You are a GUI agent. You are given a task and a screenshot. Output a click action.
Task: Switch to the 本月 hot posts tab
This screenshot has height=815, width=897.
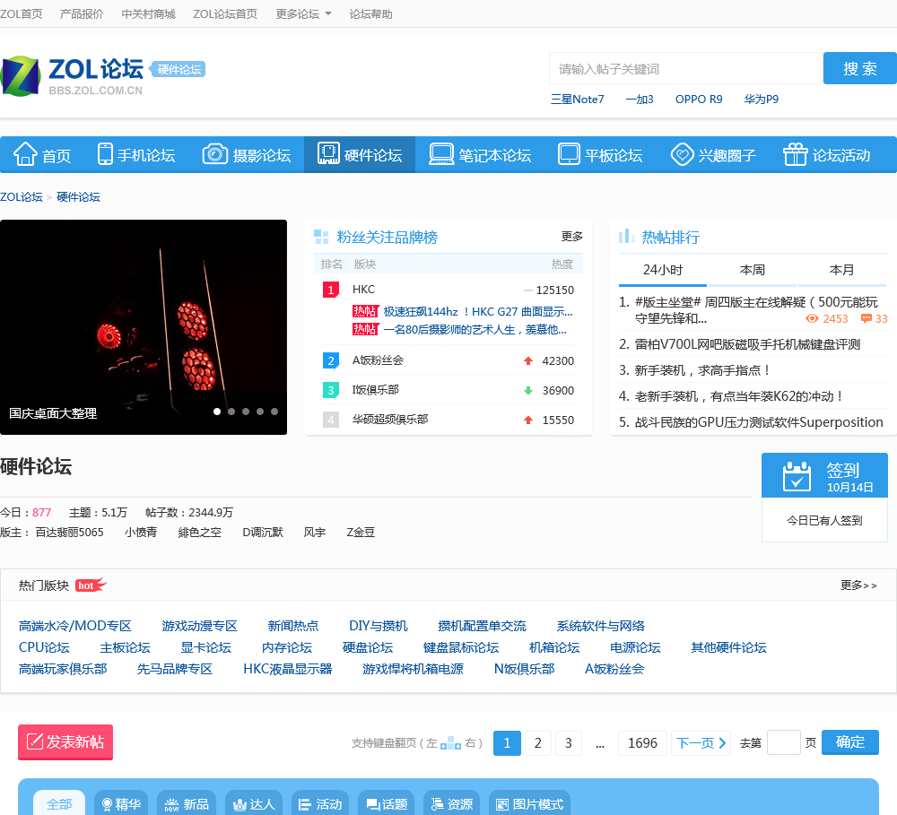click(x=841, y=270)
